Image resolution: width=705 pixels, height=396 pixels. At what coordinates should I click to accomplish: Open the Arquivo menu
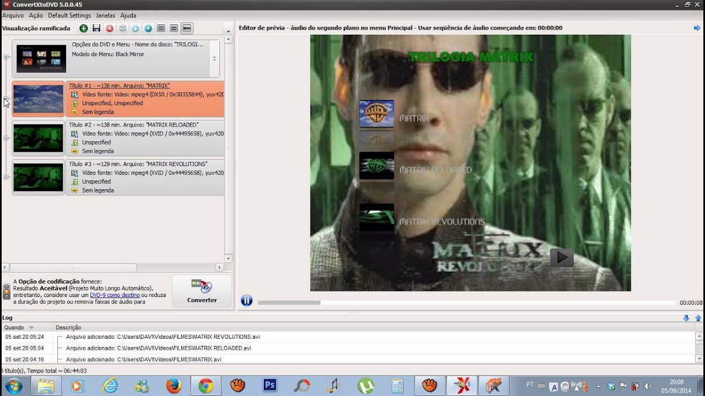click(x=13, y=15)
